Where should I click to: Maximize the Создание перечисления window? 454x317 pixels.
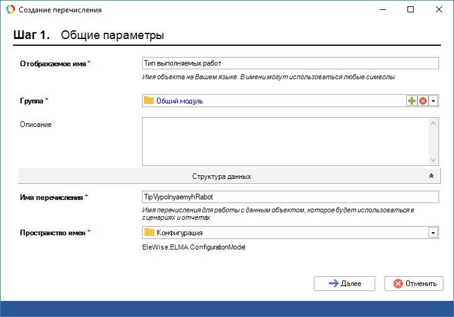pyautogui.click(x=411, y=9)
